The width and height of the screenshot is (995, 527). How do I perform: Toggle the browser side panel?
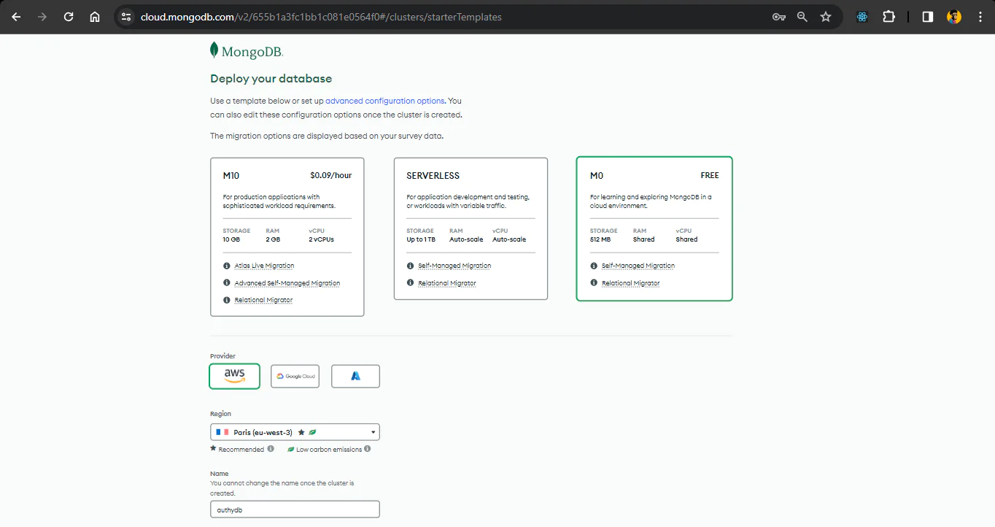click(928, 17)
